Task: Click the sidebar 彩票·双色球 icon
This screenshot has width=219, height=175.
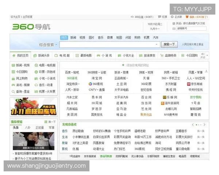Action: click(36, 72)
